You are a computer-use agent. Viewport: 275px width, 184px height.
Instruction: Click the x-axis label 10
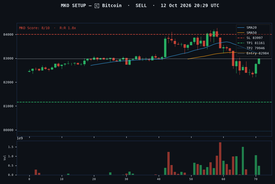point(62,179)
